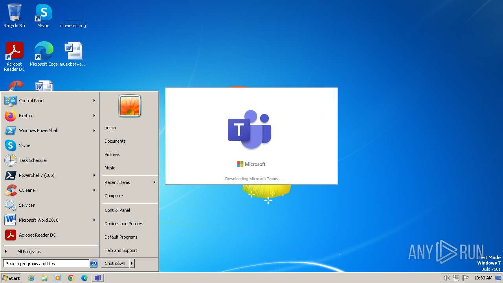Click the Show desktop button at taskbar end
Screen dimensions: 503x283
click(498, 278)
